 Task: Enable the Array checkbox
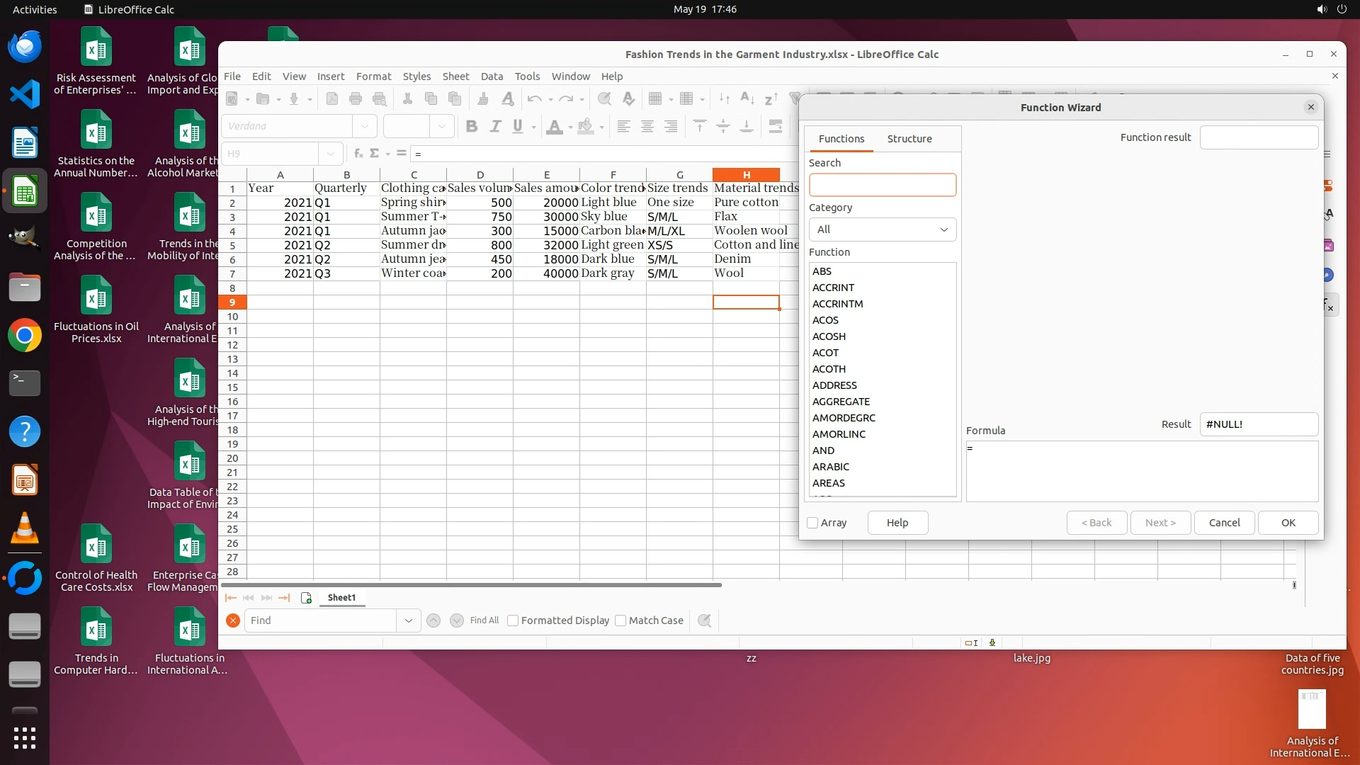click(x=813, y=523)
